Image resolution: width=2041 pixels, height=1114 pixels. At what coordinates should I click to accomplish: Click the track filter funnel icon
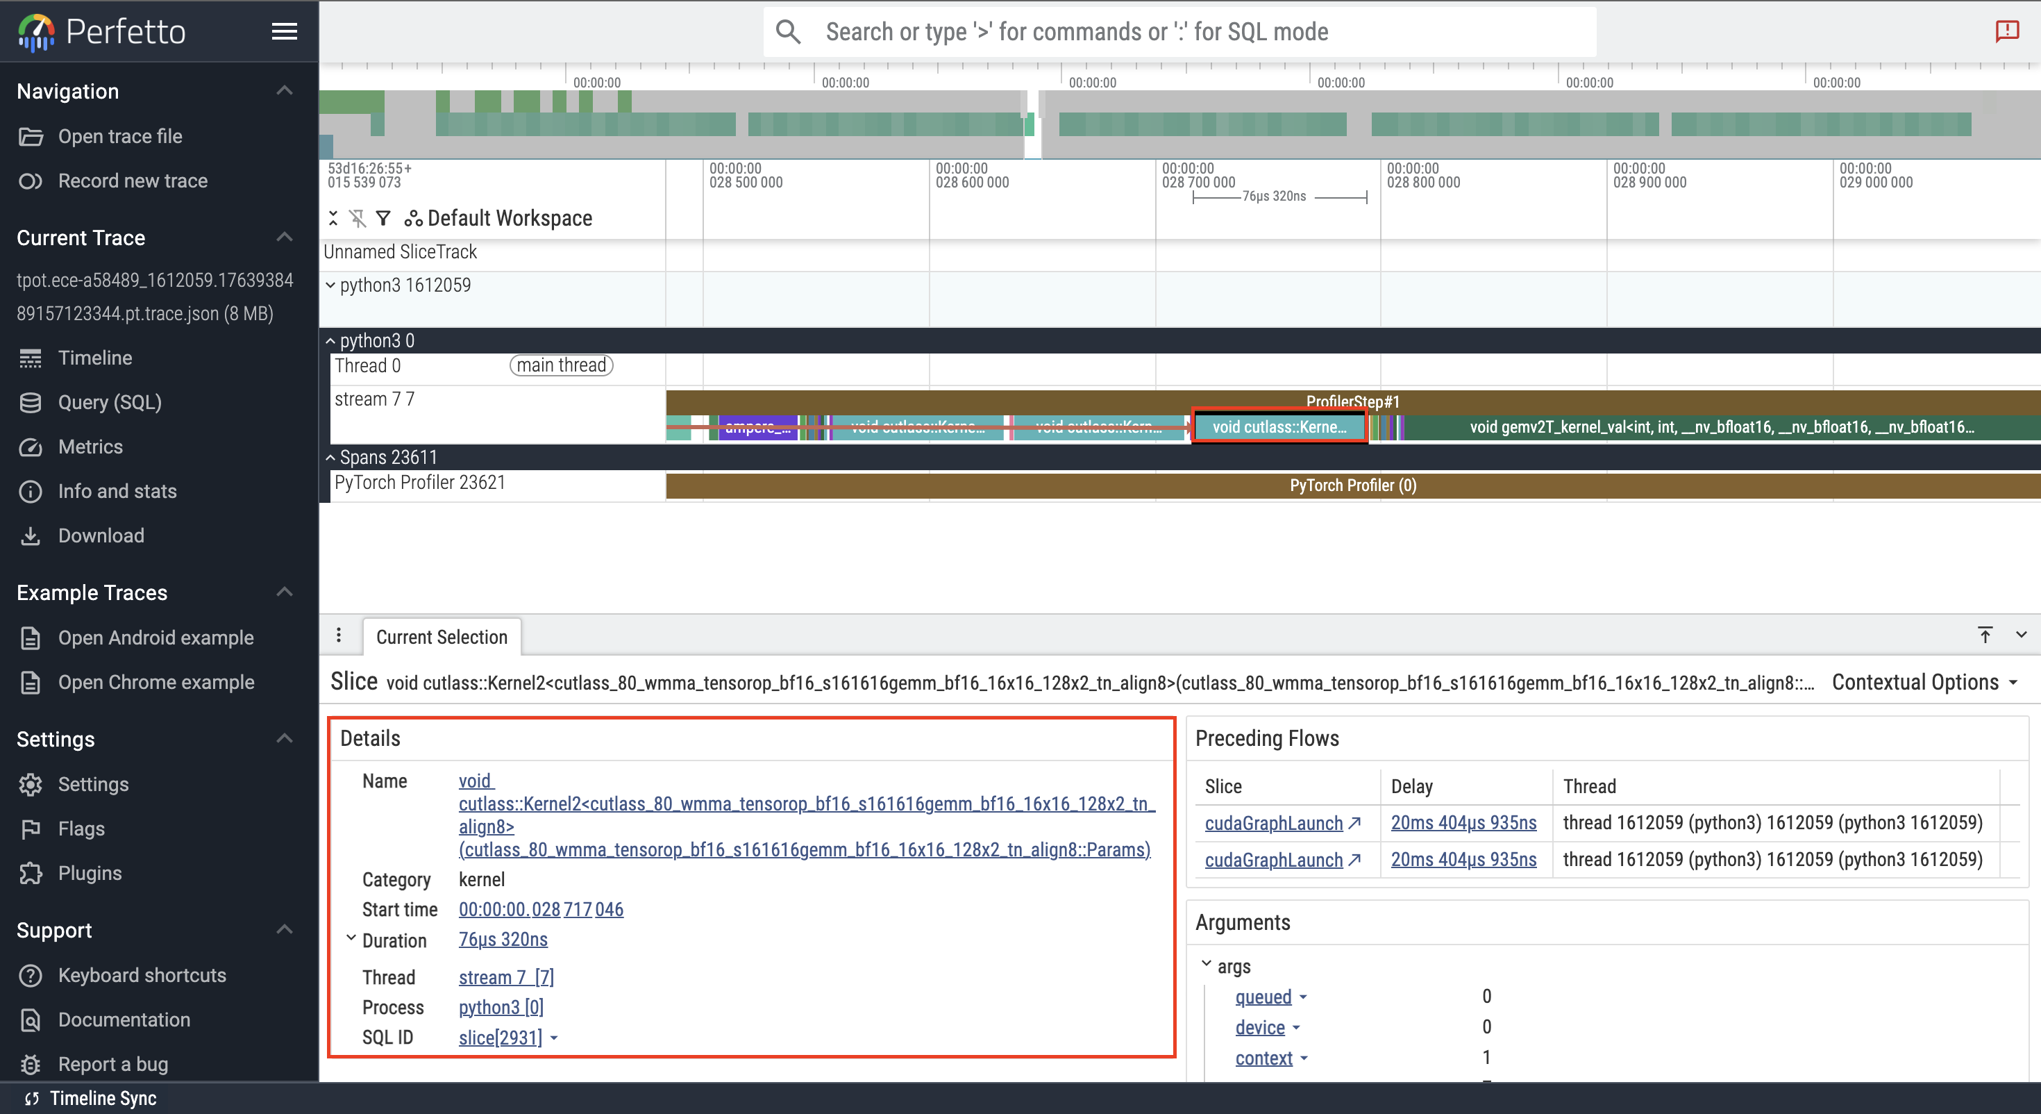(x=383, y=218)
